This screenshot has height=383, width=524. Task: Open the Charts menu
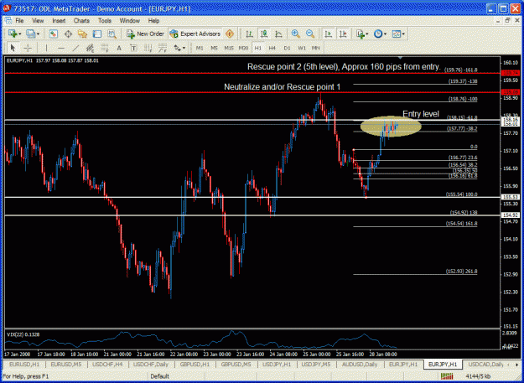tap(81, 21)
